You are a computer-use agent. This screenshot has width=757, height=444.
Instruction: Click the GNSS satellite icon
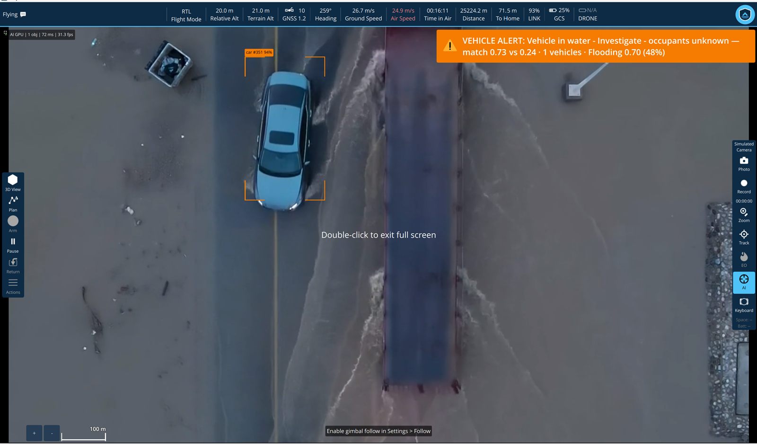coord(289,10)
